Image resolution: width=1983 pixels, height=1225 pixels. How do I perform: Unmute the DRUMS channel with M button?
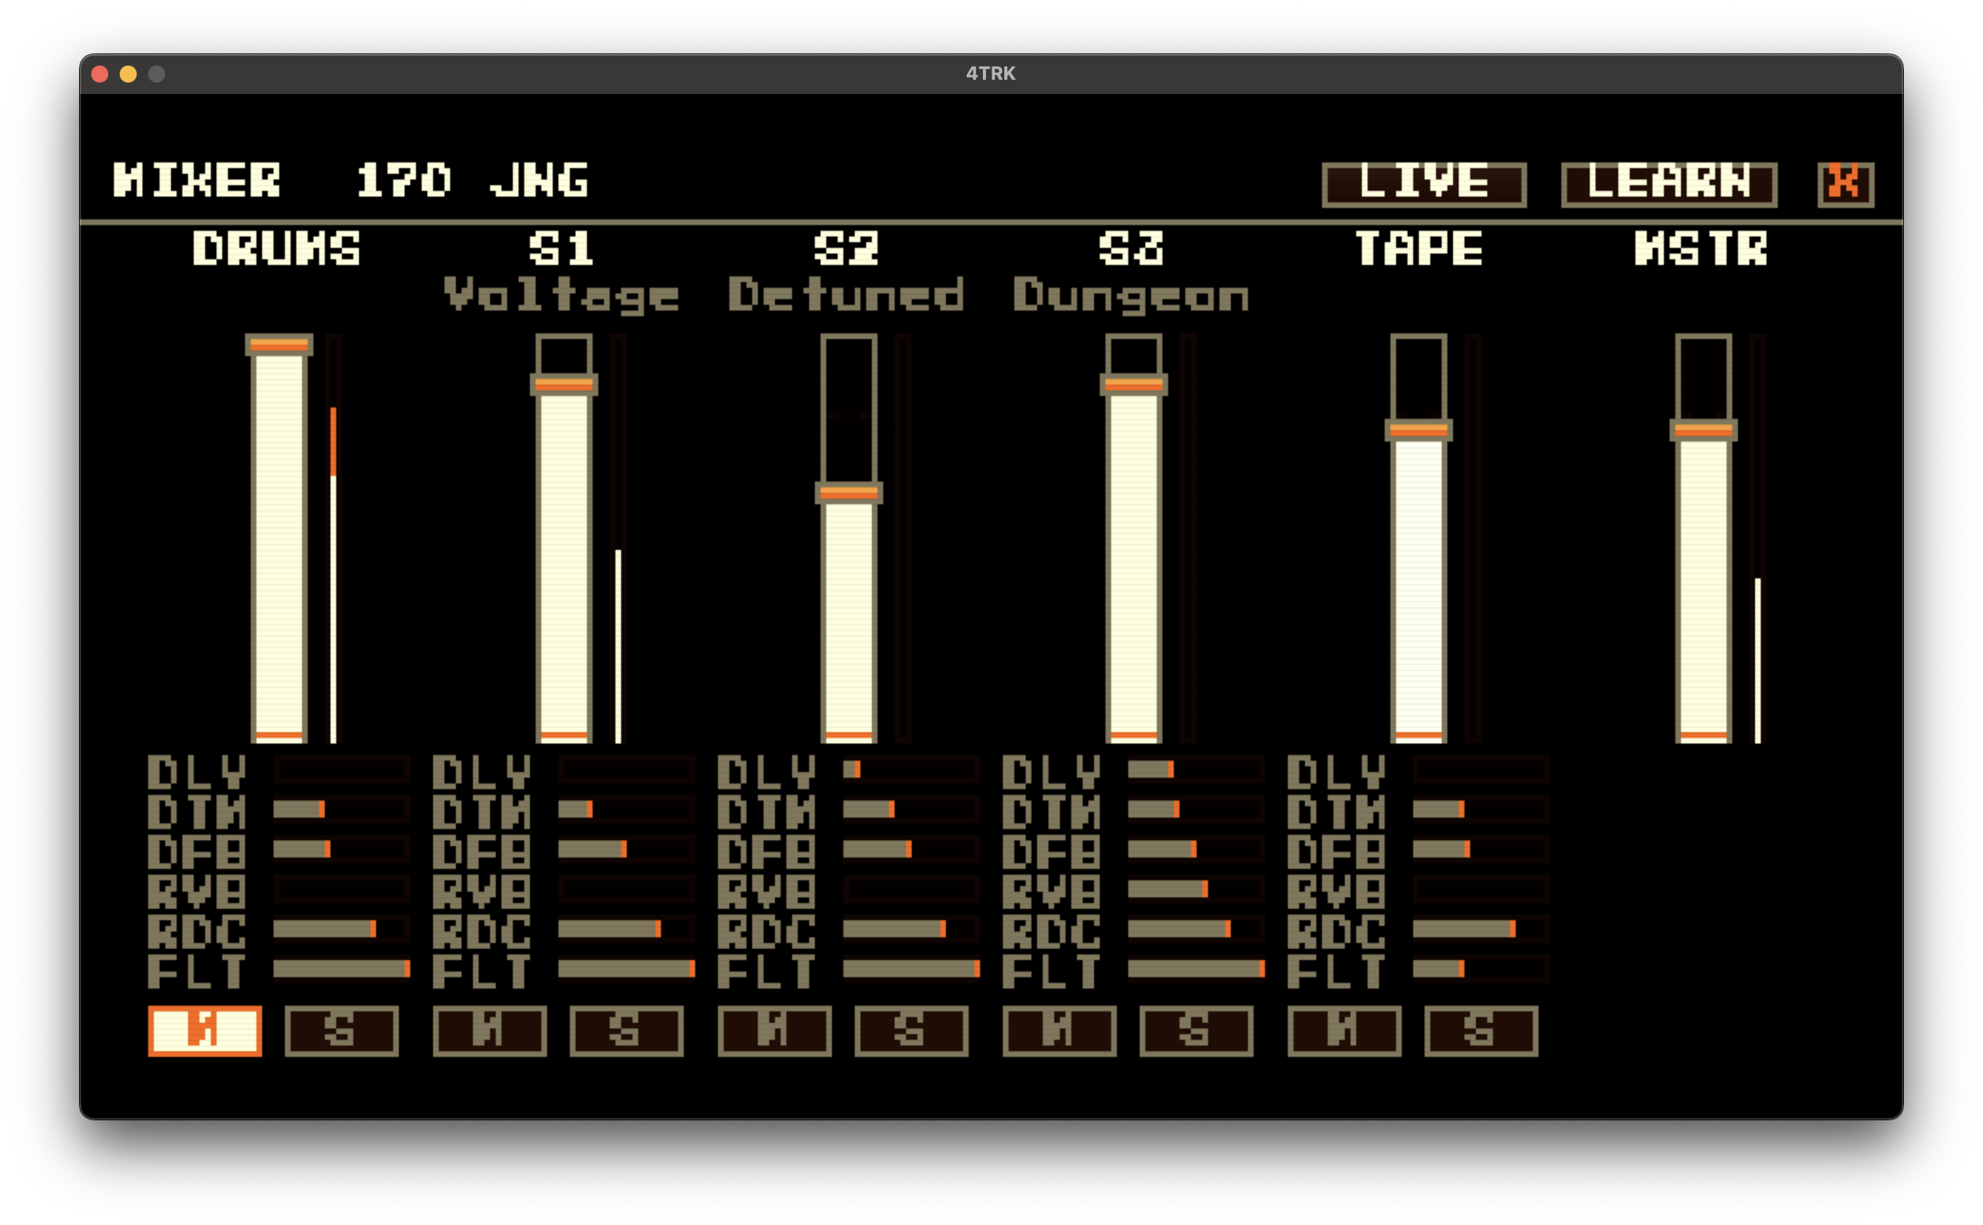pos(204,1031)
